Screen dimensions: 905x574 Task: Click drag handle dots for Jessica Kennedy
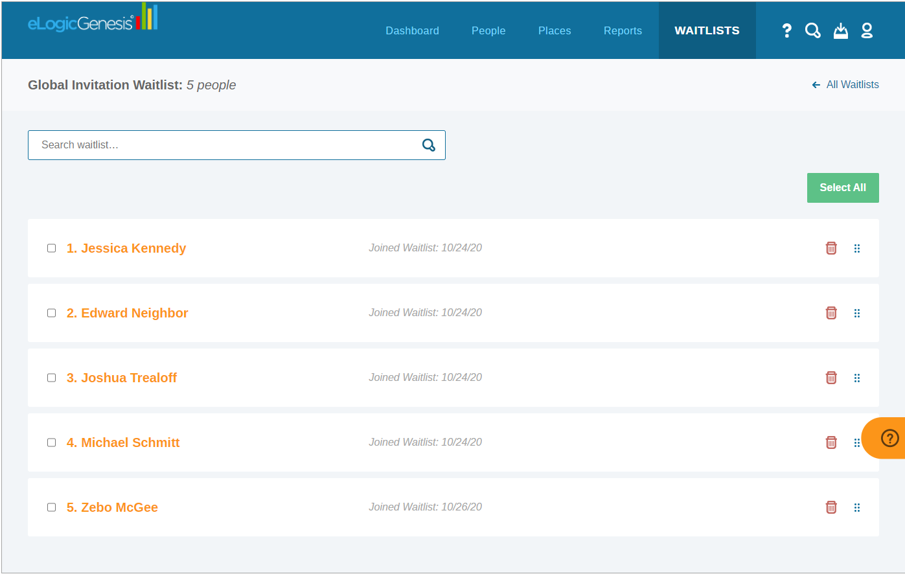pyautogui.click(x=857, y=248)
